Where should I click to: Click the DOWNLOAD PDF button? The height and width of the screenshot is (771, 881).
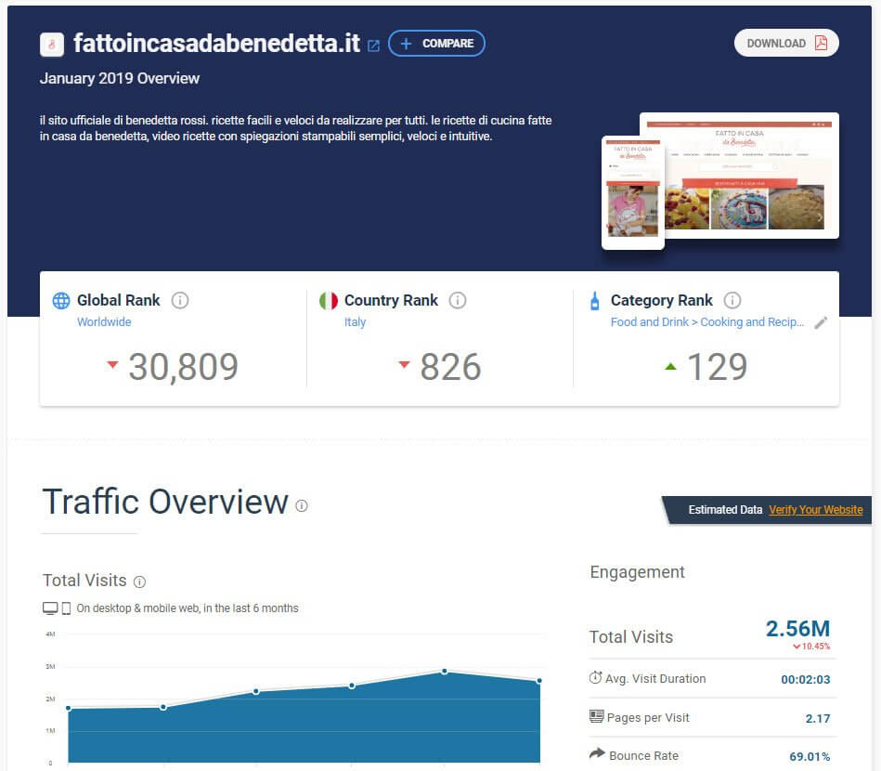pyautogui.click(x=786, y=44)
